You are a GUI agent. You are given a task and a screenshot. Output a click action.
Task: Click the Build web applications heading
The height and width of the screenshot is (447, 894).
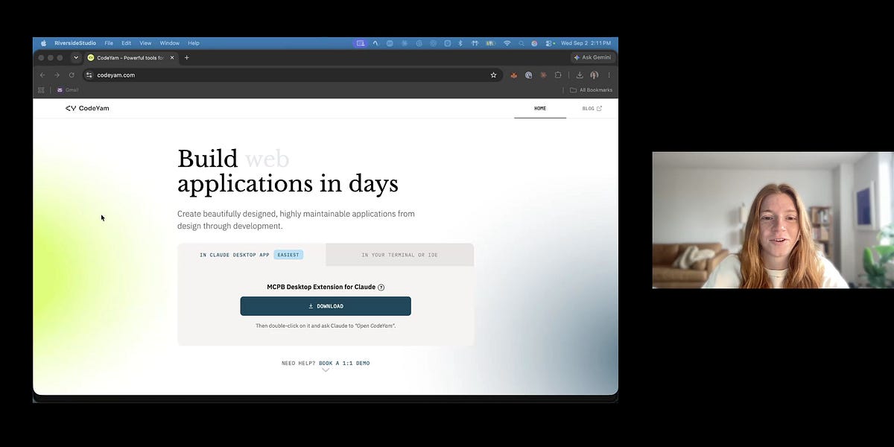click(288, 171)
